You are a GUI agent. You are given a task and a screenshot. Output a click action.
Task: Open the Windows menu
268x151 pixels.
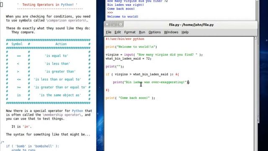tap(171, 32)
